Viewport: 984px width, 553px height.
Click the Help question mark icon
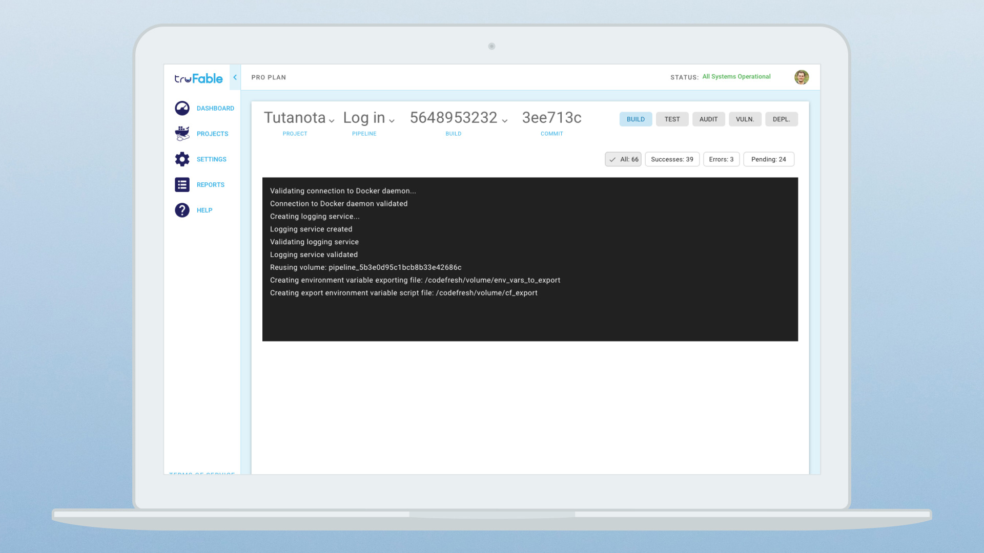182,210
